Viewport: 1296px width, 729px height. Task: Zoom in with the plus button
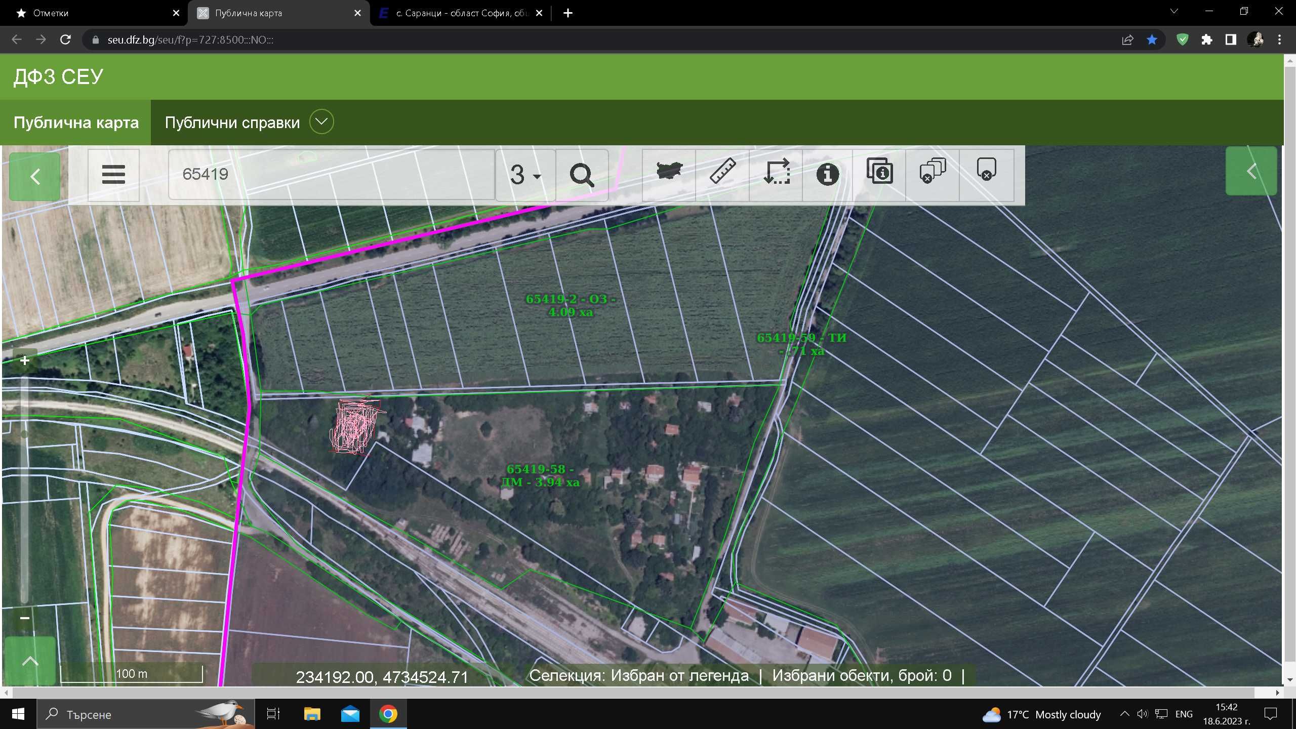coord(24,360)
